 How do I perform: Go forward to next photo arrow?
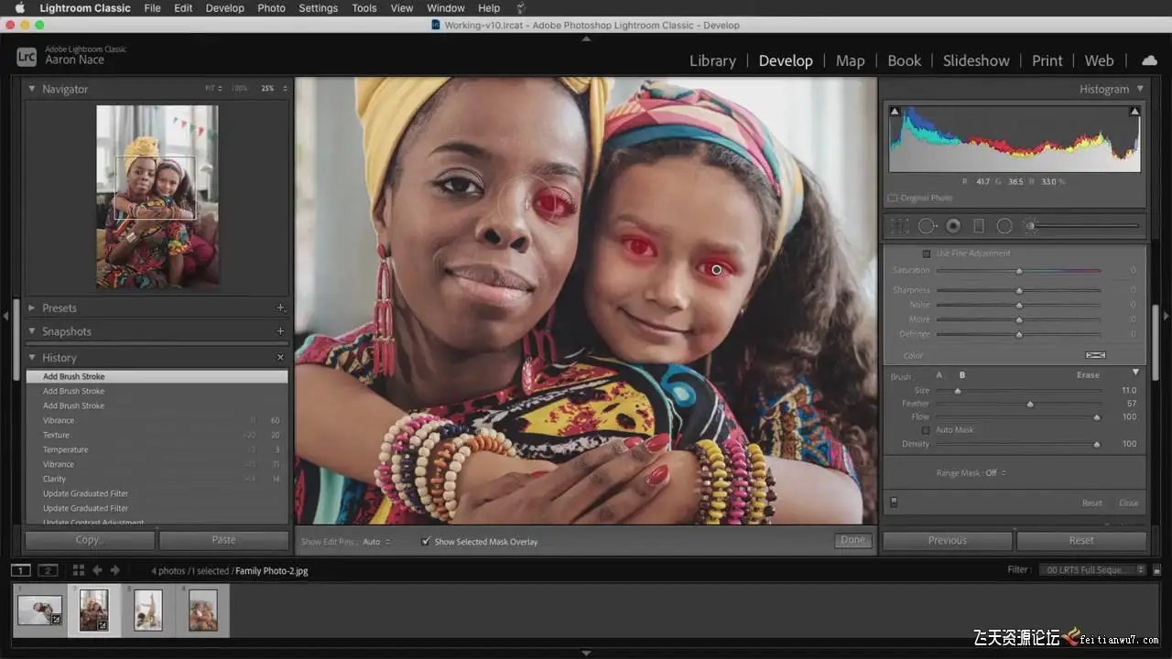[x=115, y=570]
